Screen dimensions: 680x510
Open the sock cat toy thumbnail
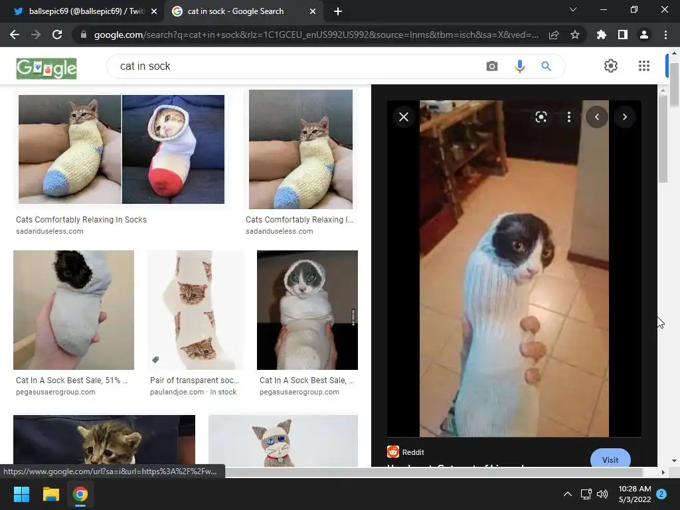pyautogui.click(x=283, y=441)
